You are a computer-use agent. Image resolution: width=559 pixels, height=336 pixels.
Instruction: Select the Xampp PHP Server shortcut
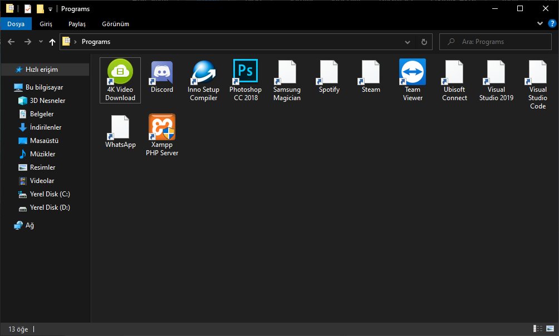[x=162, y=135]
